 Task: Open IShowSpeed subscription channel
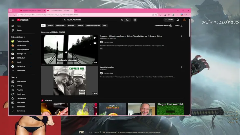pos(21,46)
